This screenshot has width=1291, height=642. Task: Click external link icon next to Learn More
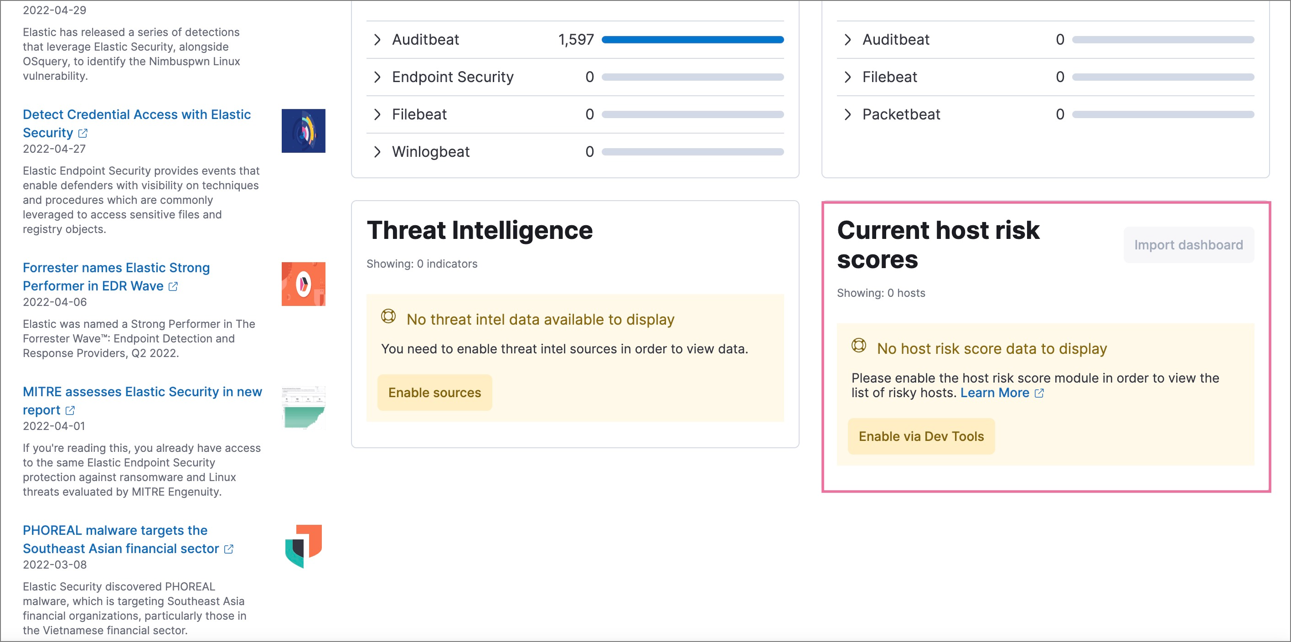point(1039,393)
